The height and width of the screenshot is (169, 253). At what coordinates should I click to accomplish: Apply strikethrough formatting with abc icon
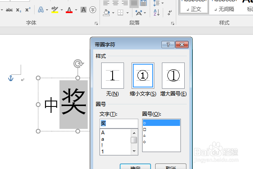tap(9, 10)
